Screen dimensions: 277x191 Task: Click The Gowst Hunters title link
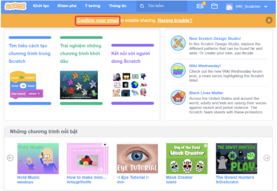(x=235, y=177)
